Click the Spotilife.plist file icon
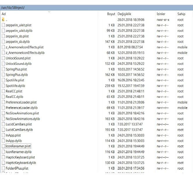Screen dimensions: 193x175 pyautogui.click(x=3, y=80)
